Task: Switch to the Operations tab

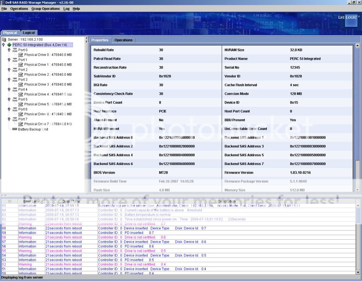Action: 123,40
